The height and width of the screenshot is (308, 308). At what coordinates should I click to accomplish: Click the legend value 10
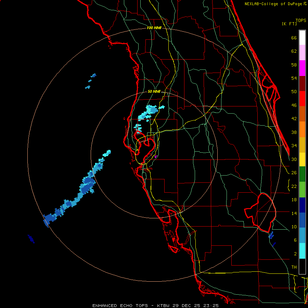click(x=294, y=227)
